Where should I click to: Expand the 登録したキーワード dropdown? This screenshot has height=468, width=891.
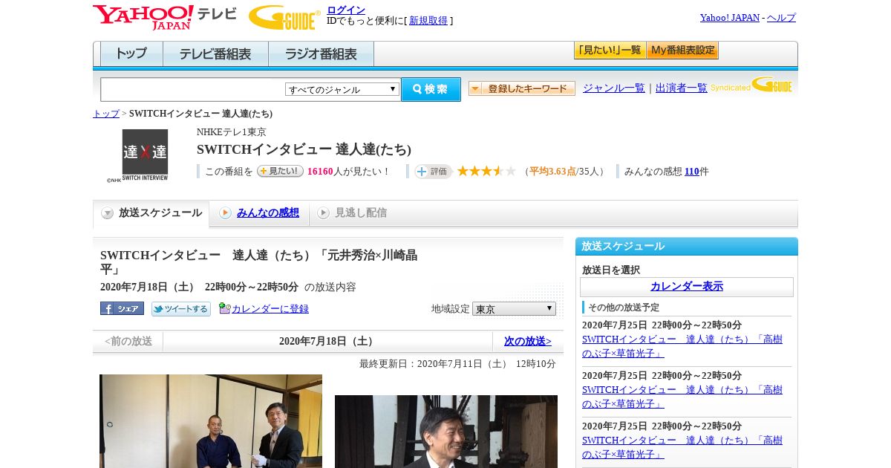pyautogui.click(x=522, y=88)
